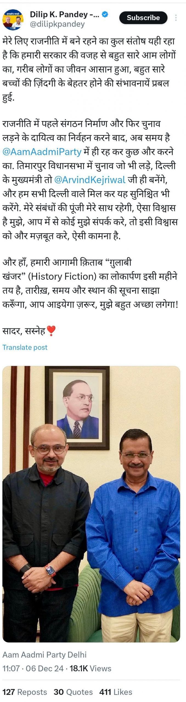Open the 127 Reposts list
The height and width of the screenshot is (702, 186).
pos(25,692)
